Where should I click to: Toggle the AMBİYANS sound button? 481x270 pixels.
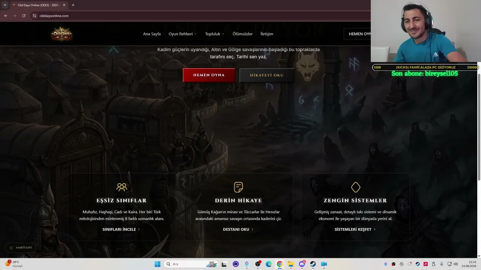click(x=21, y=247)
